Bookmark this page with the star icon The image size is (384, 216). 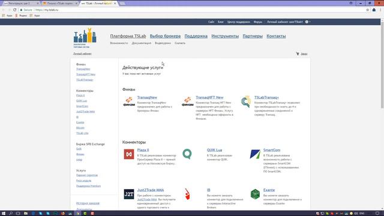[x=368, y=10]
